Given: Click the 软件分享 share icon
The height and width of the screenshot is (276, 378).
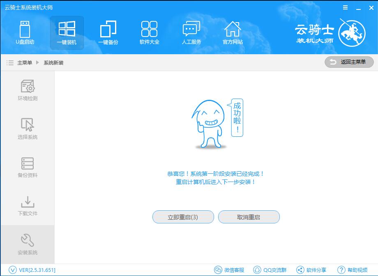Looking at the screenshot, I should coord(312,270).
